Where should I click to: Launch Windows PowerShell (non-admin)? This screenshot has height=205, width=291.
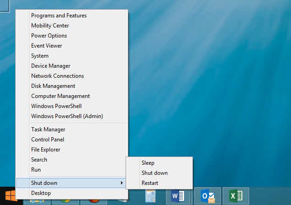[x=72, y=106]
